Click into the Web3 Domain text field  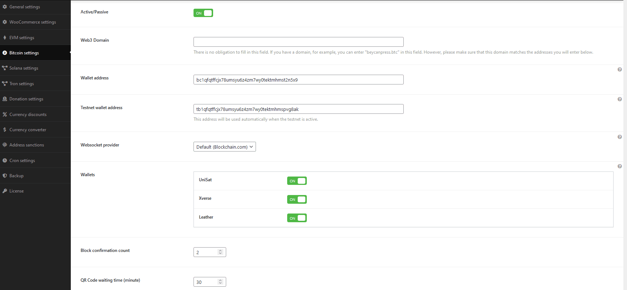tap(298, 42)
